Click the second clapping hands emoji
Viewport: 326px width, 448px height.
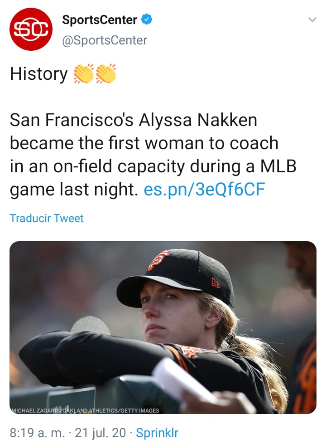tap(105, 74)
